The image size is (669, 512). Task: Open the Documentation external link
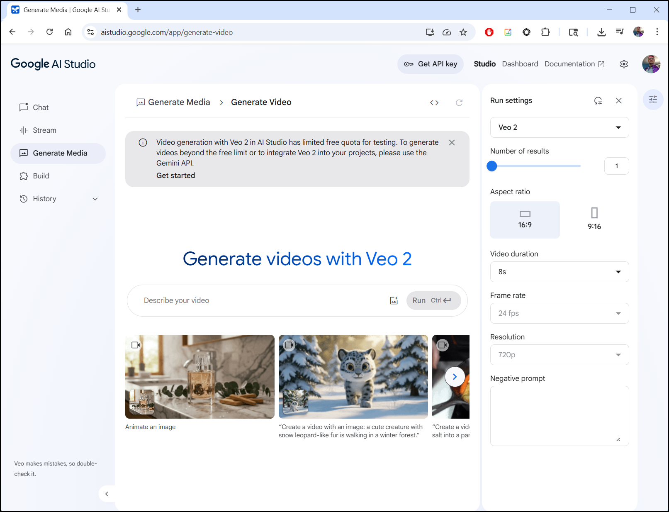click(574, 64)
